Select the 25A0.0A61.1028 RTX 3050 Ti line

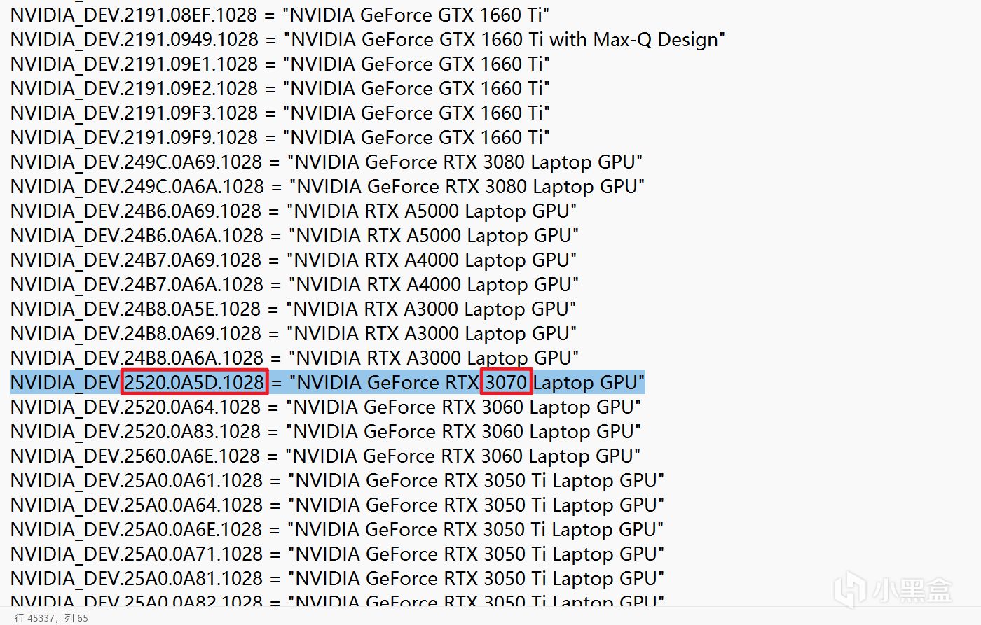(x=337, y=480)
